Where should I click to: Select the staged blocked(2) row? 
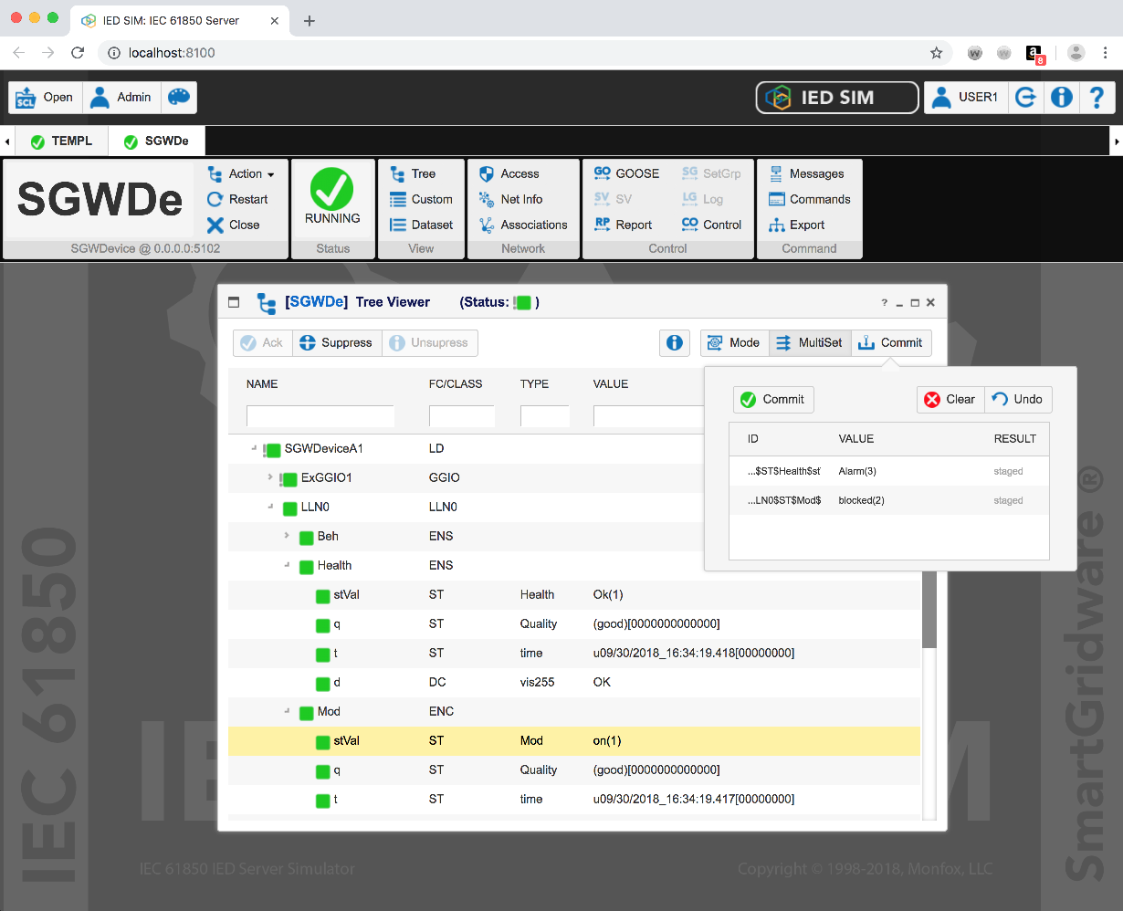click(x=889, y=500)
